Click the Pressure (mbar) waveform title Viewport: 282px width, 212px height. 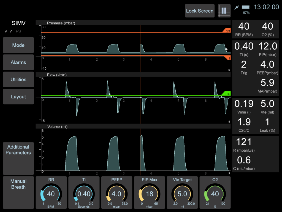point(61,23)
